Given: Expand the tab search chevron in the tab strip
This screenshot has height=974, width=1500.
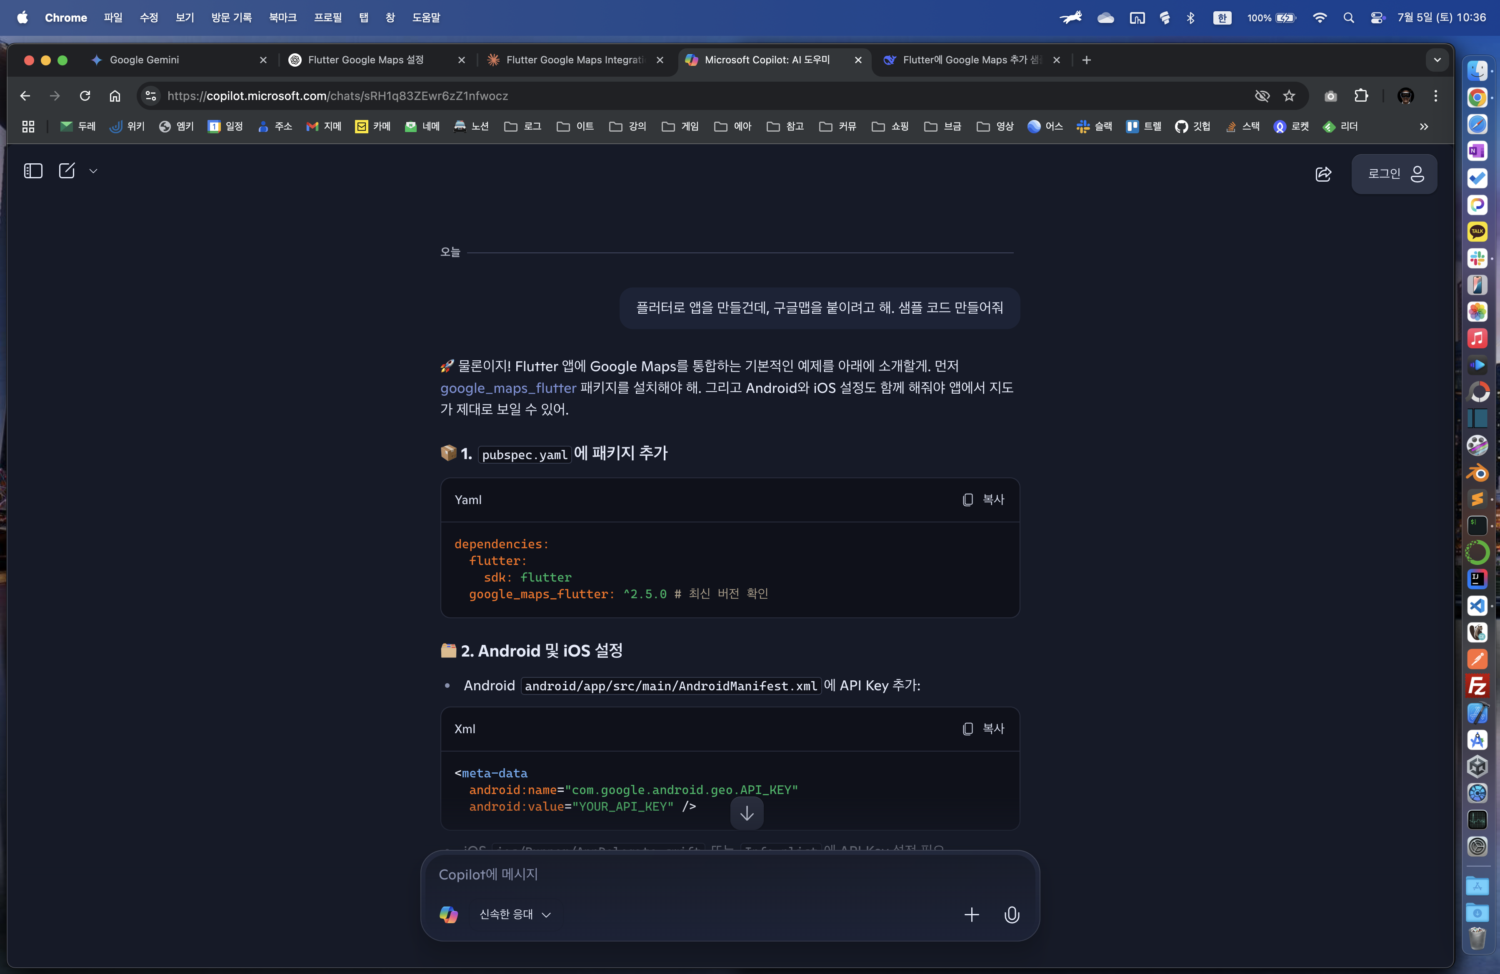Looking at the screenshot, I should point(1437,60).
